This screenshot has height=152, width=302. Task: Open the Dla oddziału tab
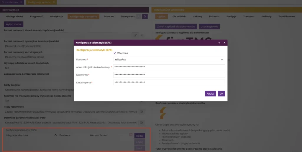point(179,16)
